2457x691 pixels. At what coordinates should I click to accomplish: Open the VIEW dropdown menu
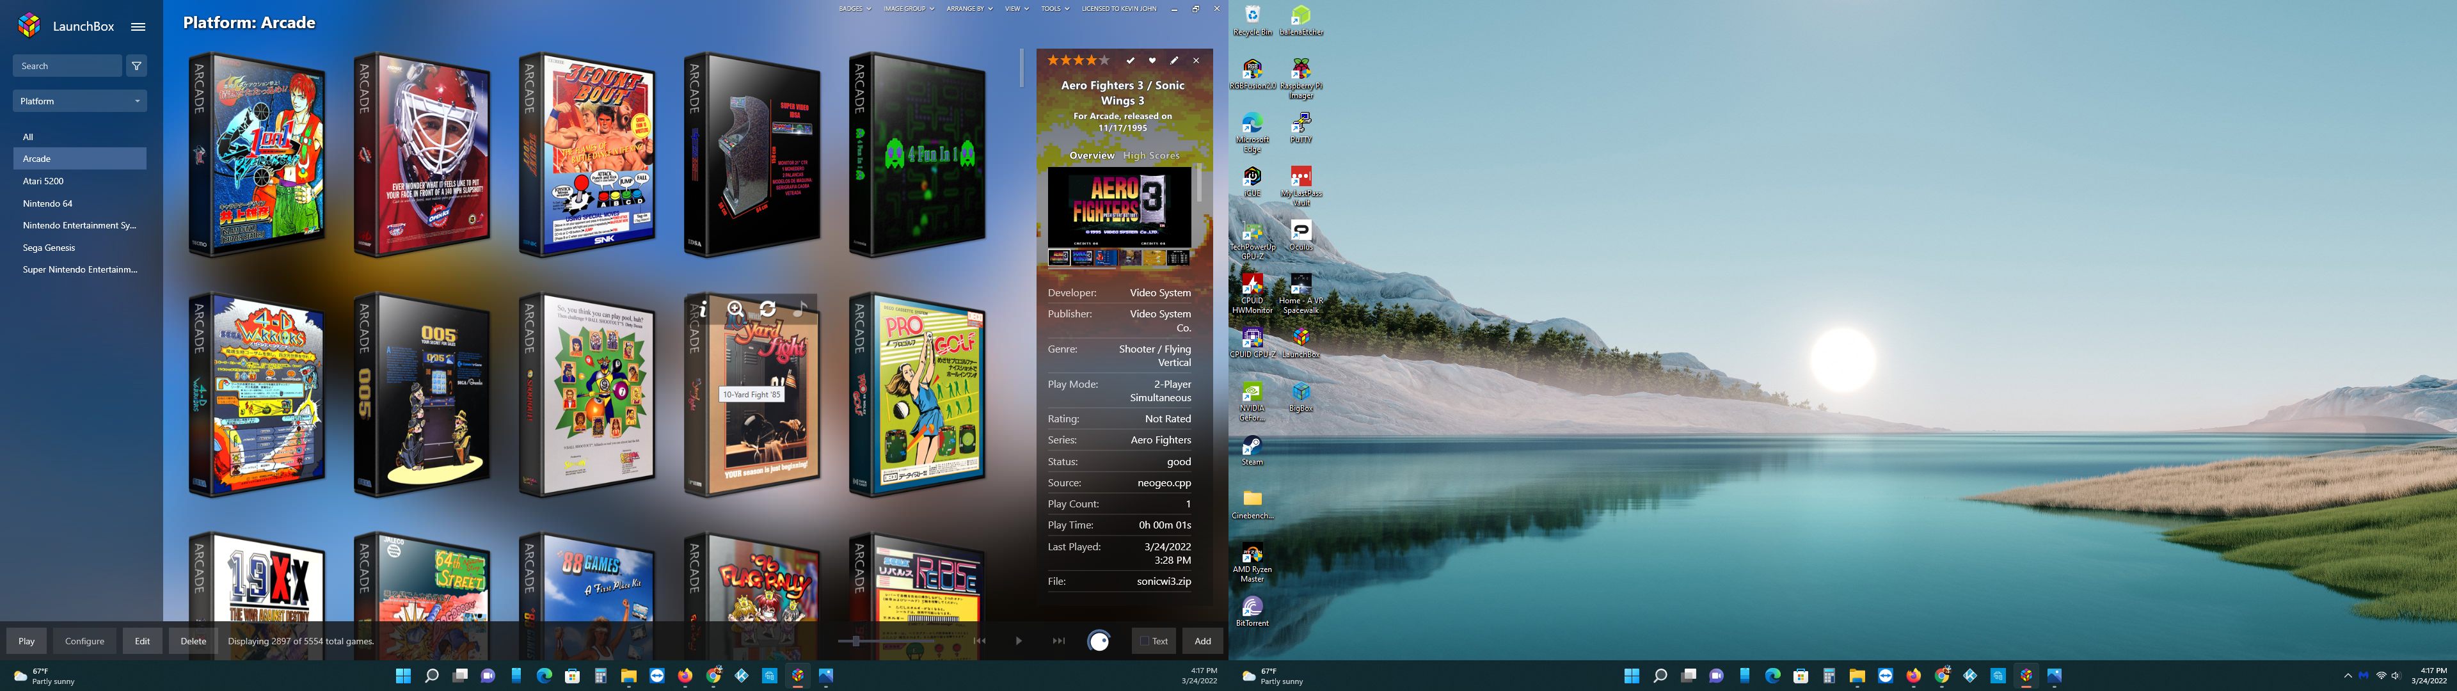pyautogui.click(x=1017, y=8)
